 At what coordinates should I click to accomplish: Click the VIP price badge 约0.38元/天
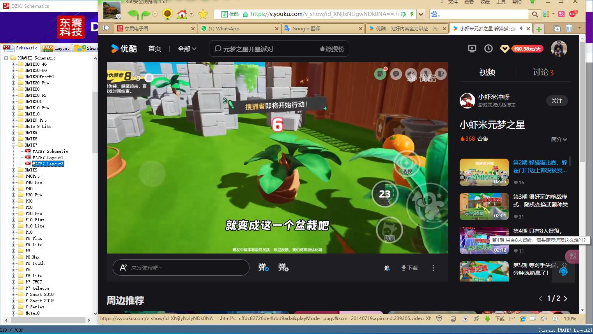tap(528, 49)
